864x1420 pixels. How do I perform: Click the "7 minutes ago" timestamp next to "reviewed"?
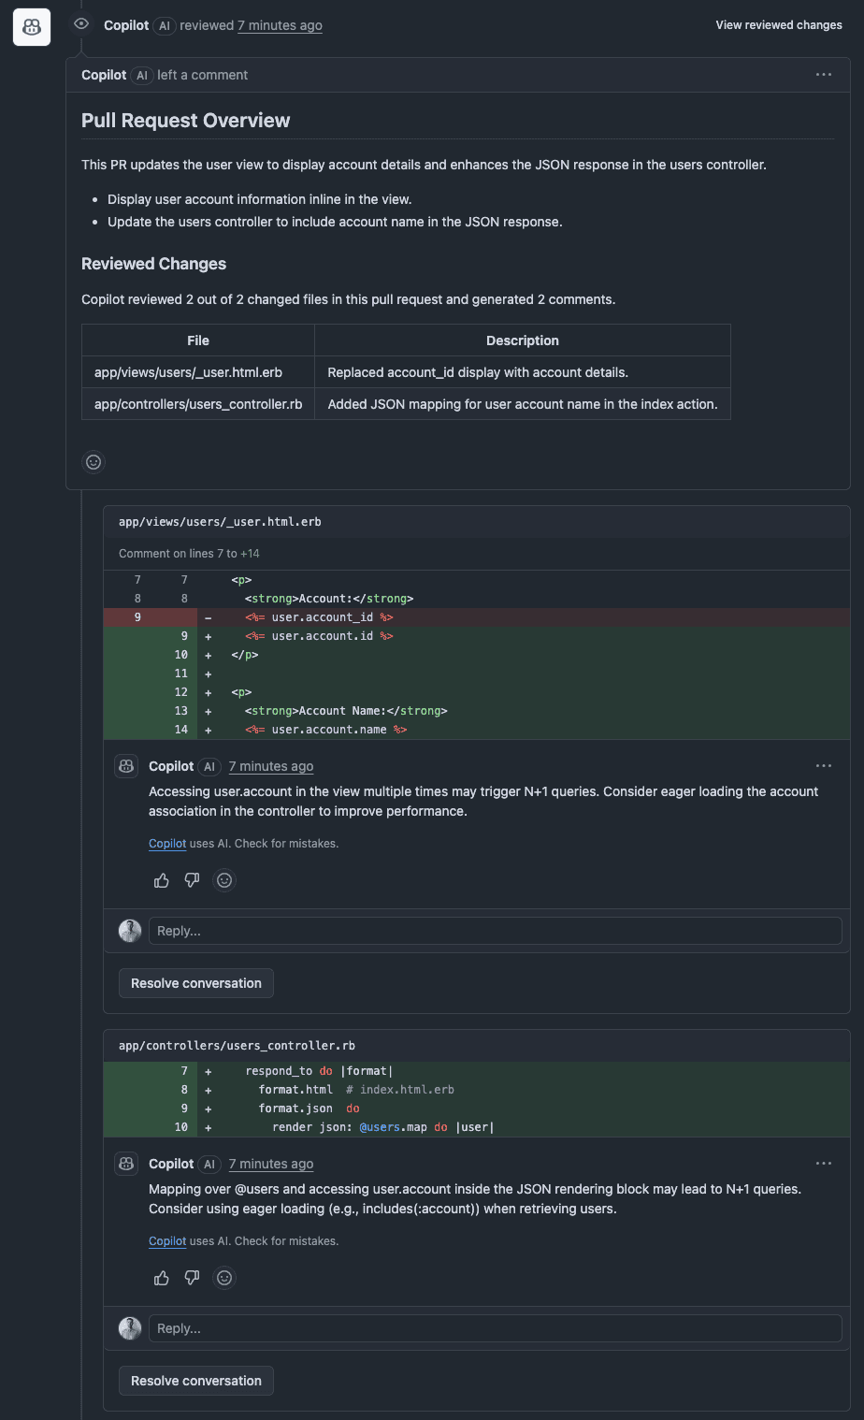click(x=280, y=25)
